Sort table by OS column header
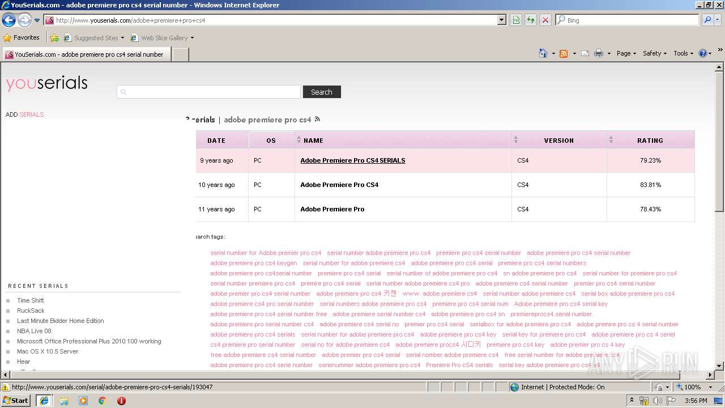Image resolution: width=725 pixels, height=408 pixels. tap(271, 141)
